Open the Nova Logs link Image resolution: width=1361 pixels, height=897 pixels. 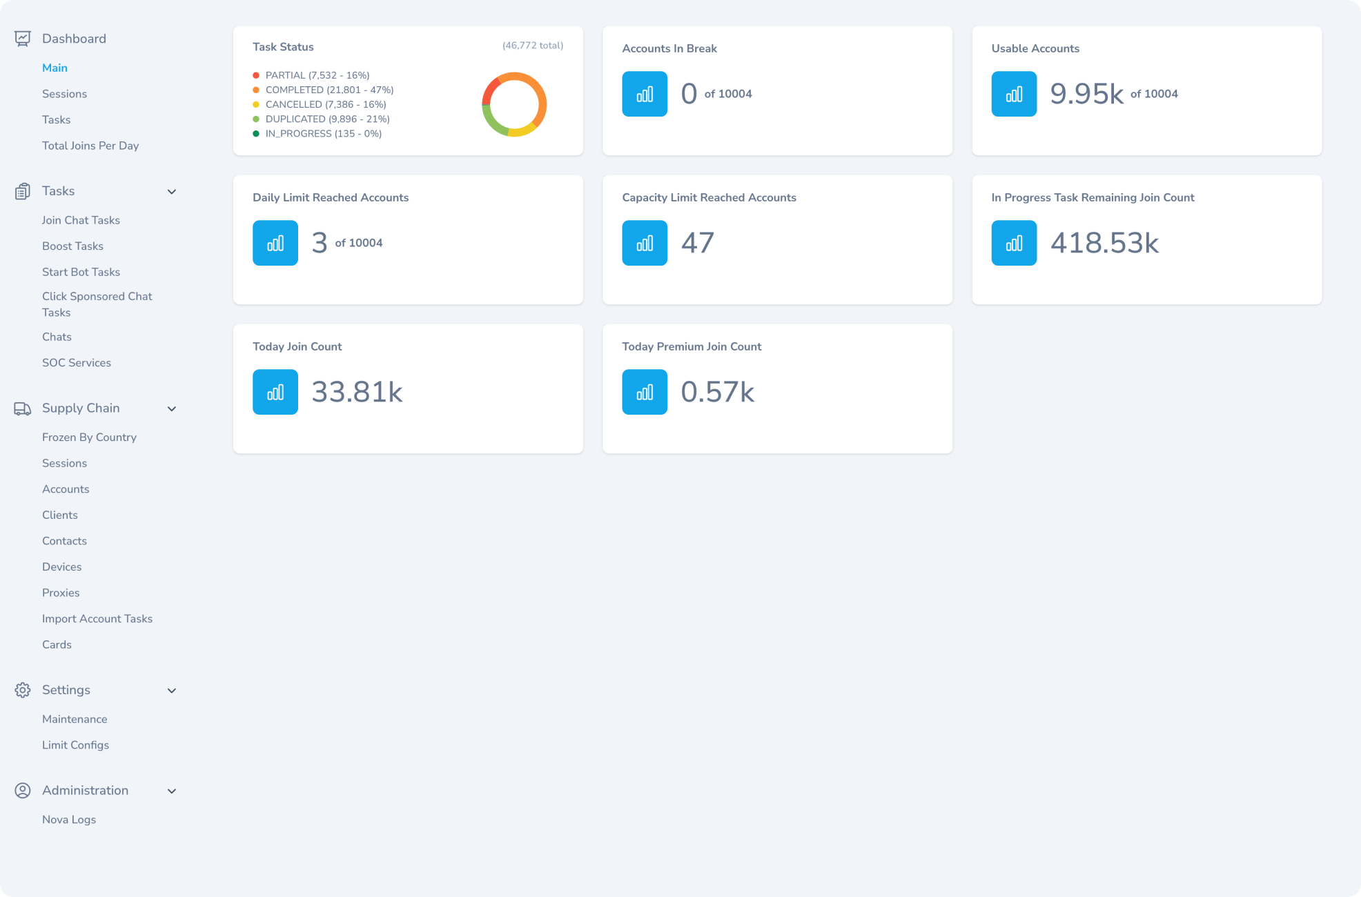coord(69,820)
